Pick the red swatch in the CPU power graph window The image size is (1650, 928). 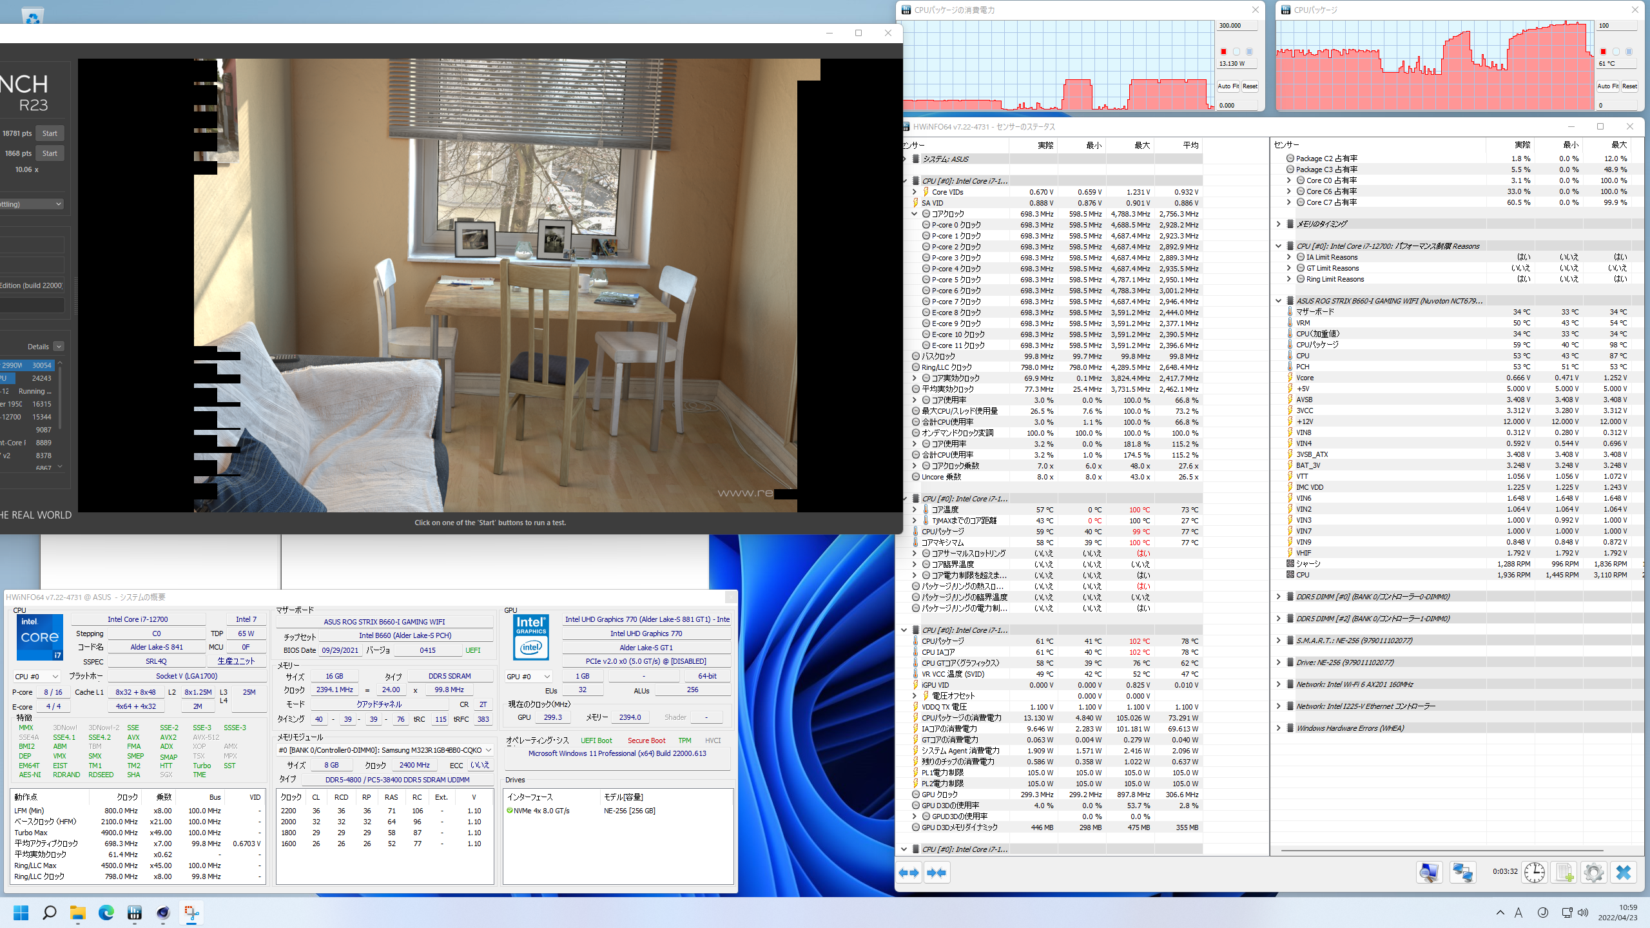[x=1223, y=52]
